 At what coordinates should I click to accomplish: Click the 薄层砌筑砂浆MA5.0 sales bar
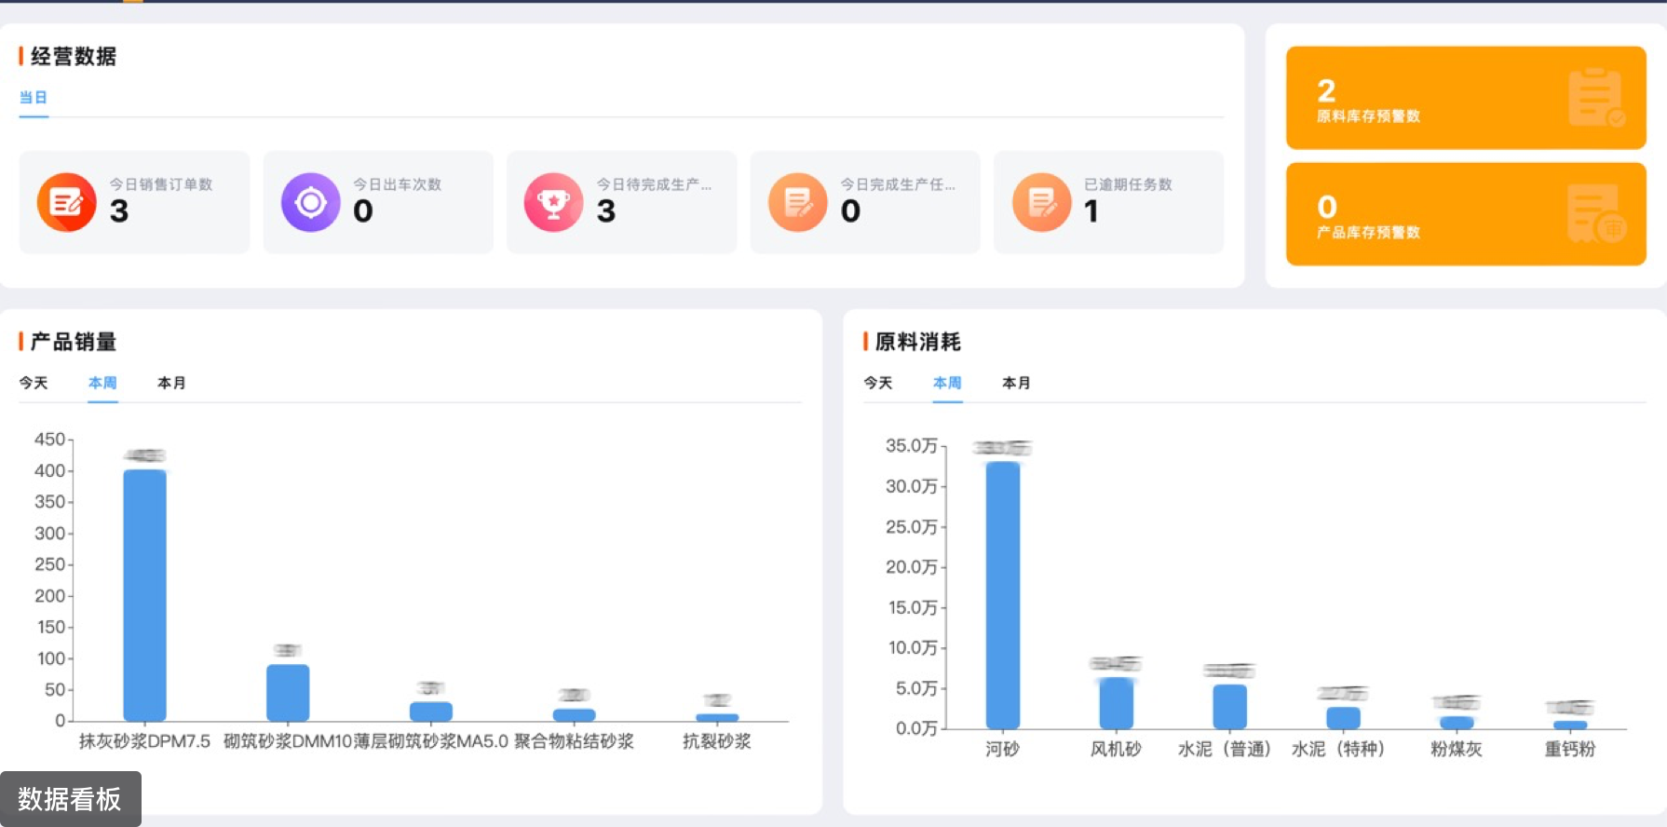pyautogui.click(x=431, y=712)
